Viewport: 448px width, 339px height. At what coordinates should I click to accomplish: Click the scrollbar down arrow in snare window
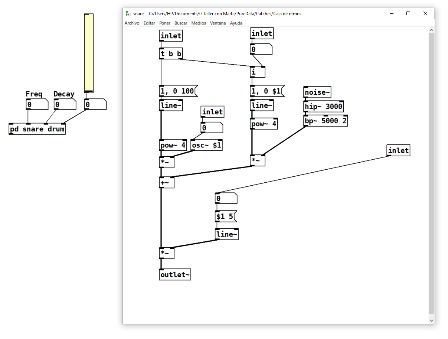click(x=431, y=320)
